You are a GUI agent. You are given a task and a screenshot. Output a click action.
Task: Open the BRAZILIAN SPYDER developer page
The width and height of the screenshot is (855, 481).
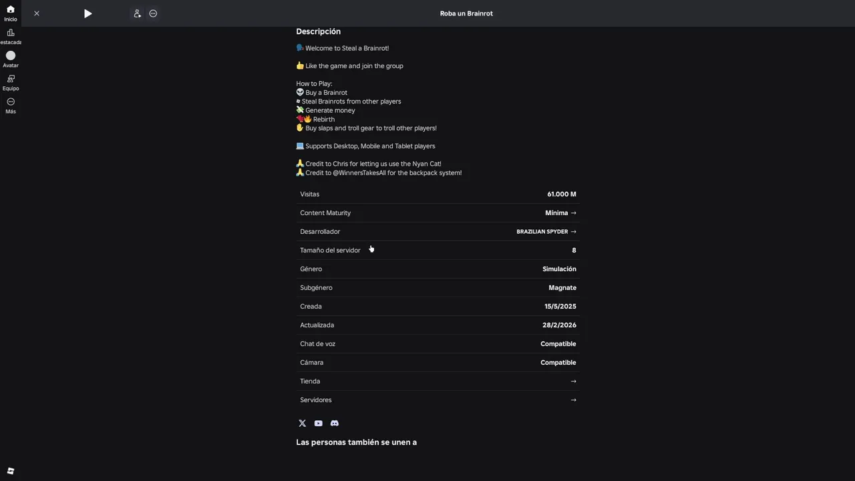pos(546,232)
